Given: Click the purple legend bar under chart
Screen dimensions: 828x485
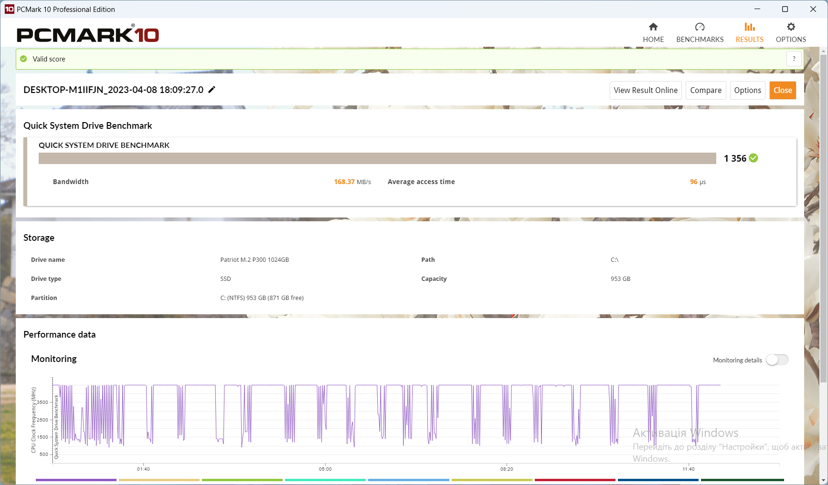Looking at the screenshot, I should (x=76, y=480).
